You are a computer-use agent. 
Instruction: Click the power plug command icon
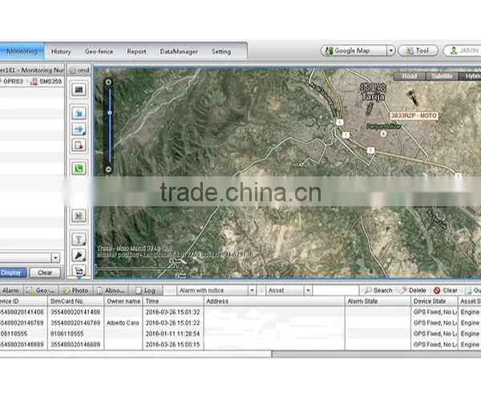tap(79, 255)
